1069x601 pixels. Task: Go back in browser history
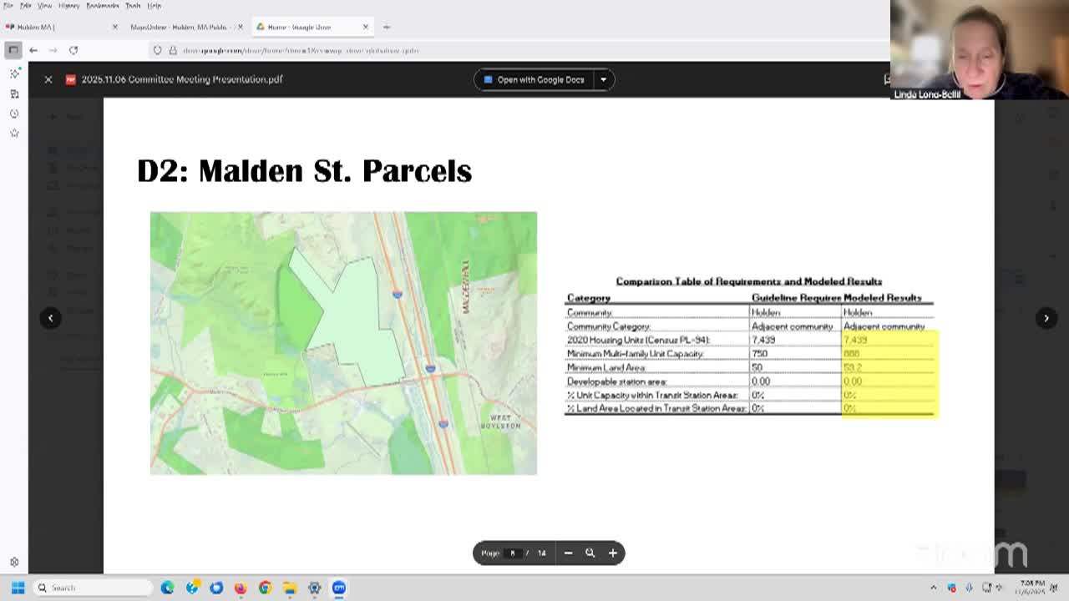(33, 50)
